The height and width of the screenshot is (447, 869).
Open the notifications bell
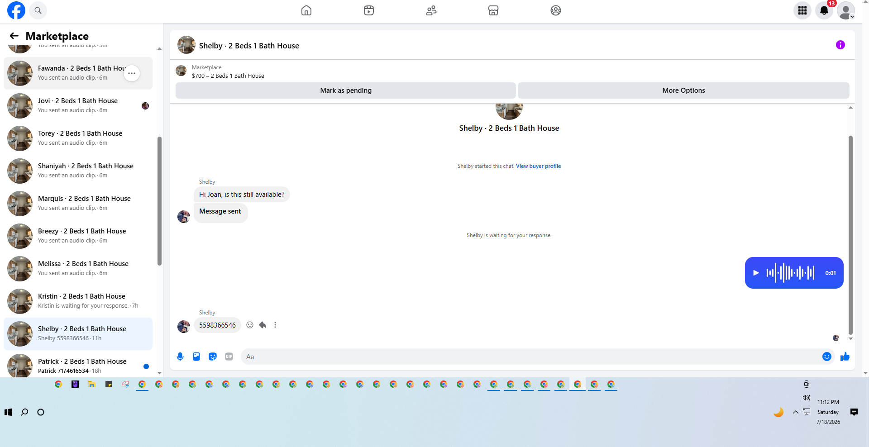[x=824, y=10]
